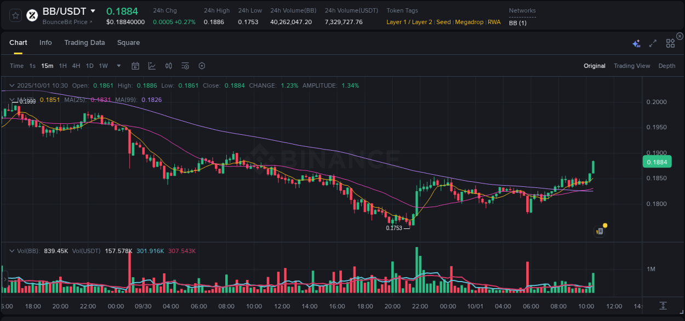Image resolution: width=685 pixels, height=321 pixels.
Task: Click the green current price label 0.1884
Action: (657, 162)
